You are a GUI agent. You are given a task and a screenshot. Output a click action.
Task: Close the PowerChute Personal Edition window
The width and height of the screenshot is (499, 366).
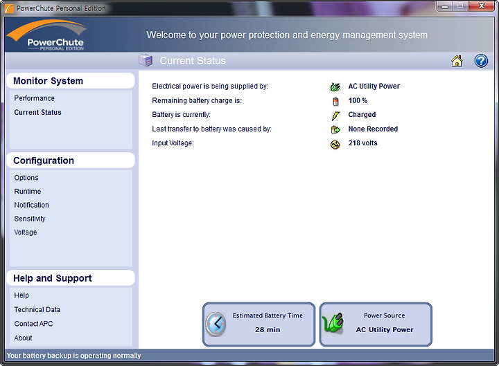(x=481, y=6)
